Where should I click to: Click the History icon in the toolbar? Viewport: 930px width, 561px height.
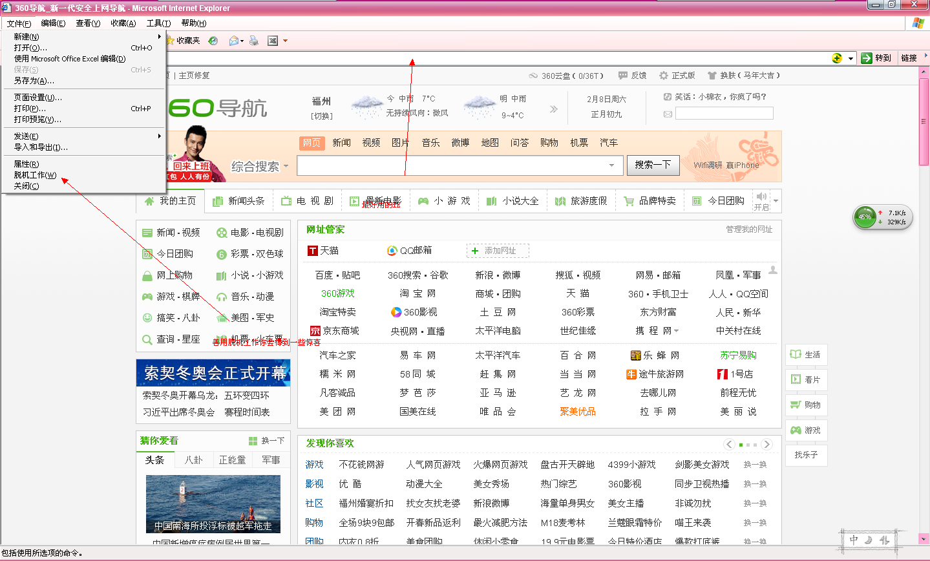click(213, 40)
